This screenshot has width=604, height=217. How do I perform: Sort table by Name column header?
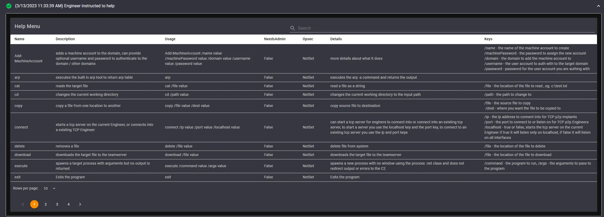point(20,39)
